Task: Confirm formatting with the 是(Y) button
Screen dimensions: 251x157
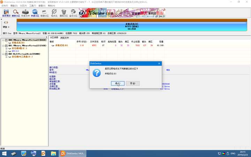Action: pyautogui.click(x=117, y=83)
